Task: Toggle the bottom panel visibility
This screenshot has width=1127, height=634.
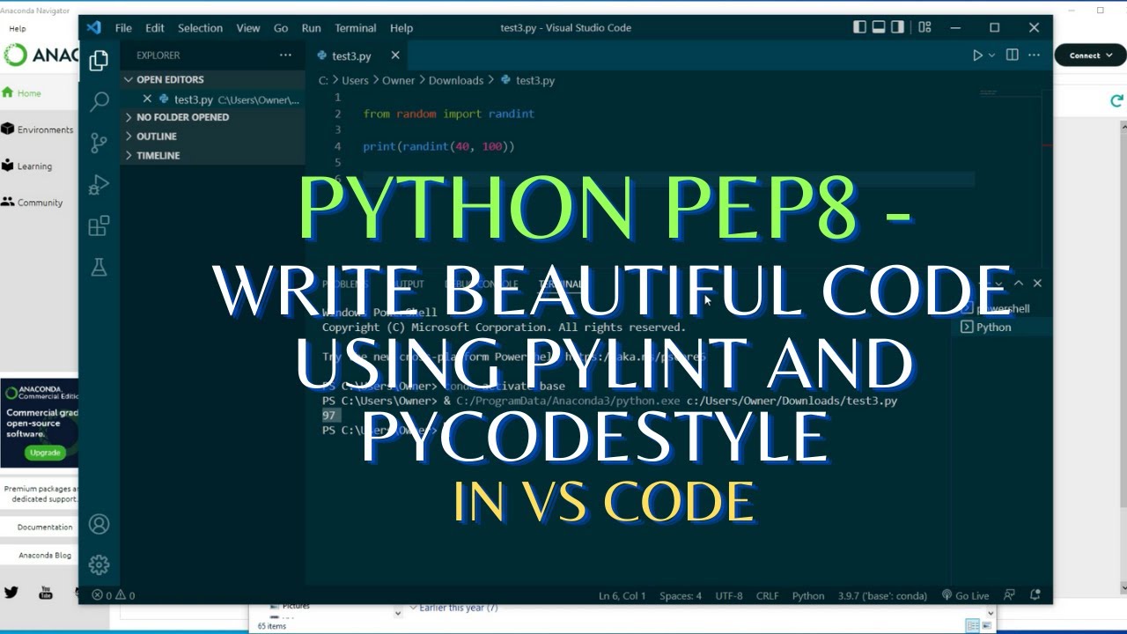Action: tap(879, 27)
